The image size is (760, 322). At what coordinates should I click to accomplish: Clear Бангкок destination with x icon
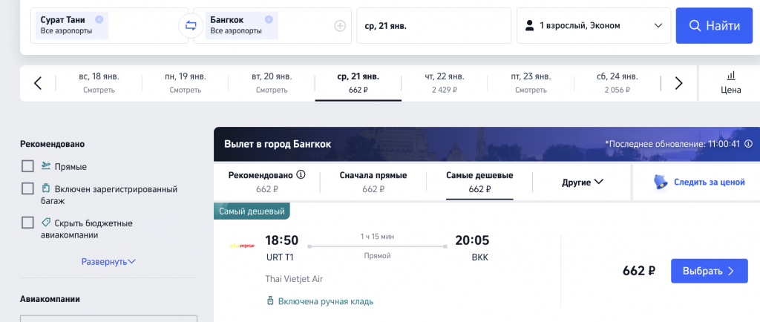(x=269, y=19)
